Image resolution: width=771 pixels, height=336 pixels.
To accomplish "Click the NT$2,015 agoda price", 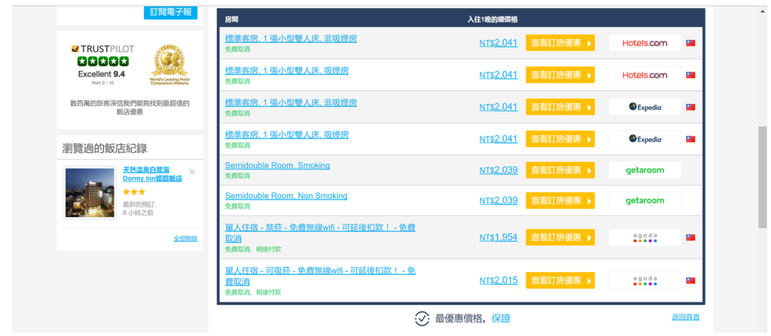I will (x=498, y=280).
